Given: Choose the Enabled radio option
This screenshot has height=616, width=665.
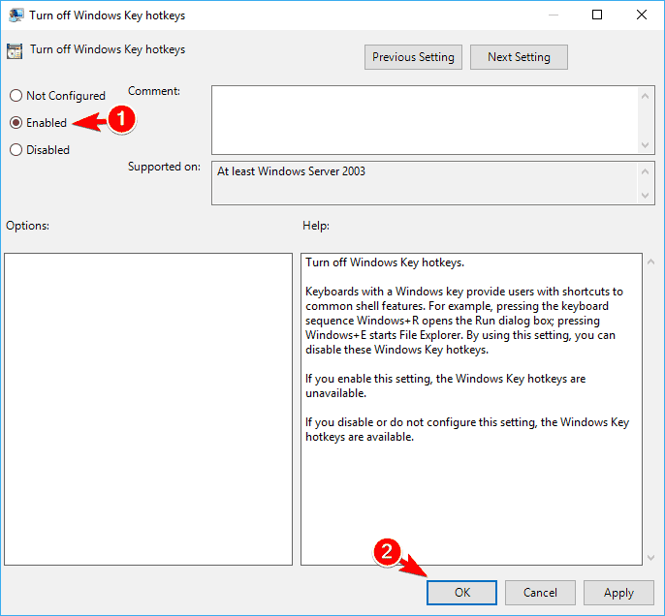Looking at the screenshot, I should tap(16, 123).
